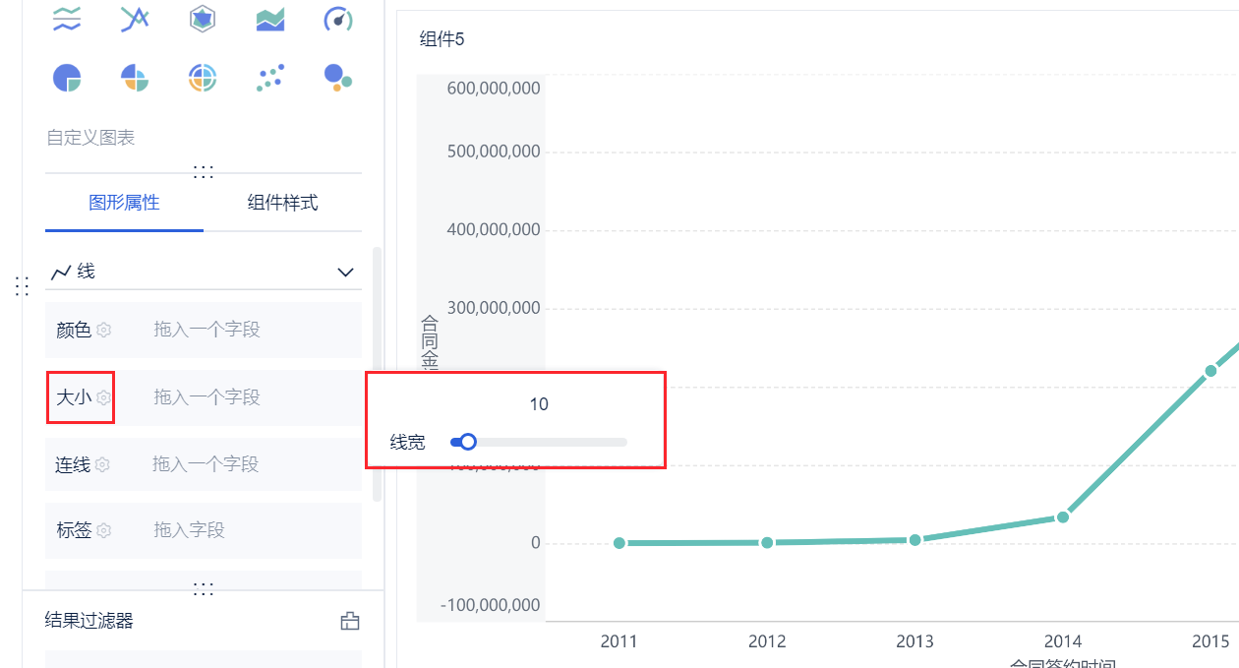Click the 线宽 label
1239x668 pixels.
click(x=408, y=443)
